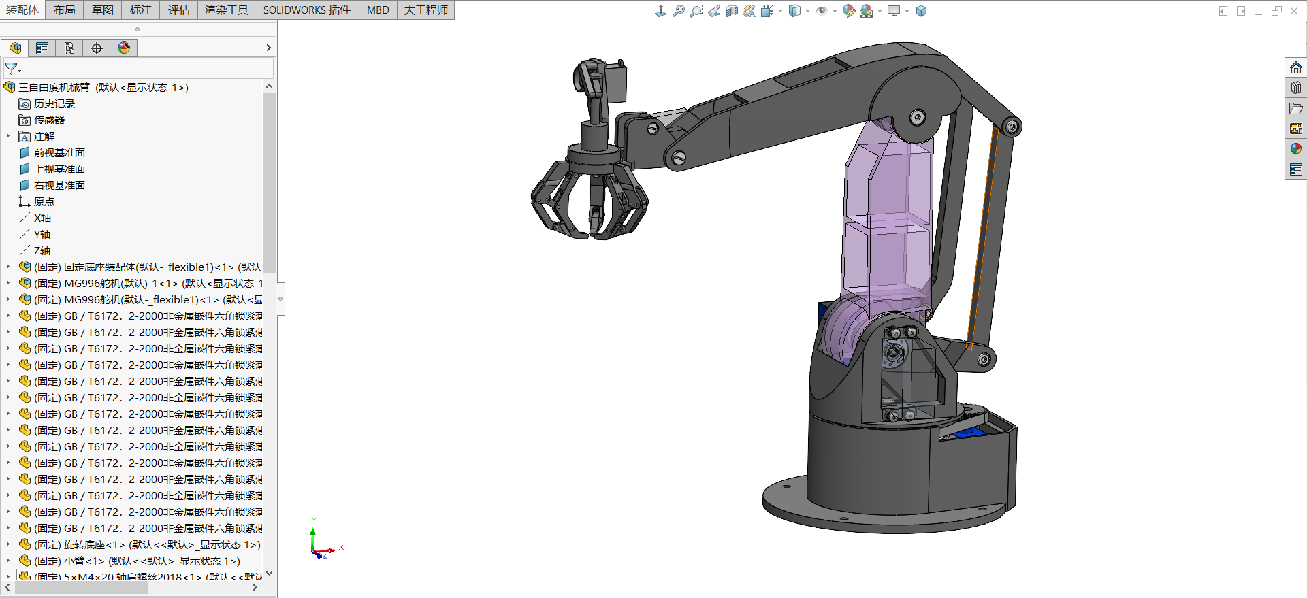Screen dimensions: 1307x598
Task: Click the Zoom to Fit magnifier icon
Action: (678, 11)
